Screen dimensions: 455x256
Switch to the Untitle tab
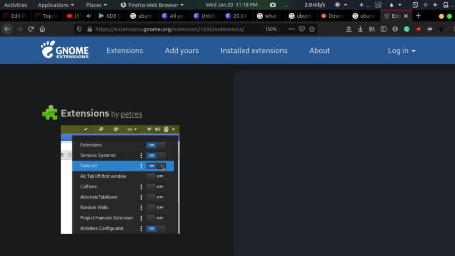point(205,16)
